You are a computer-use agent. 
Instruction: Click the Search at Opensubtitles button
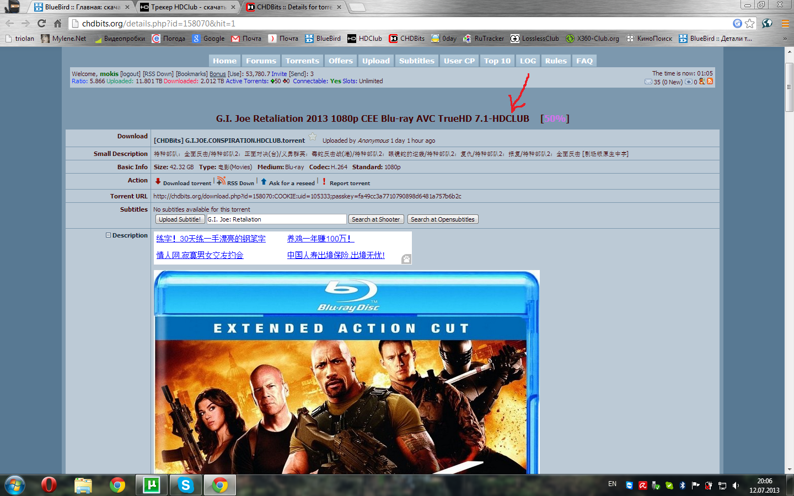tap(443, 219)
